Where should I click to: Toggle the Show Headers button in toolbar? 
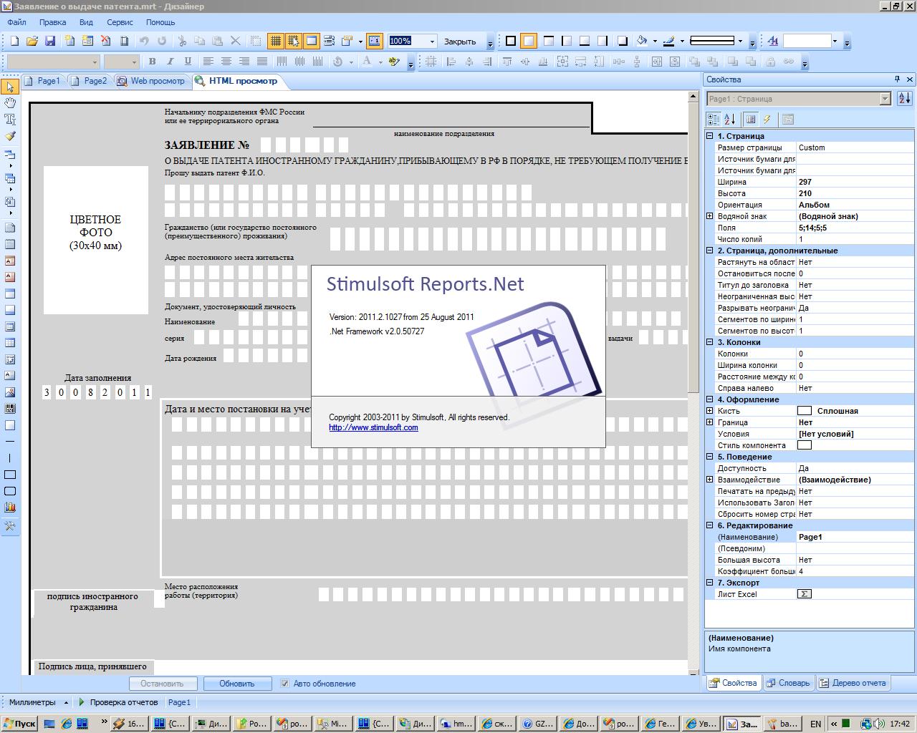(x=312, y=42)
